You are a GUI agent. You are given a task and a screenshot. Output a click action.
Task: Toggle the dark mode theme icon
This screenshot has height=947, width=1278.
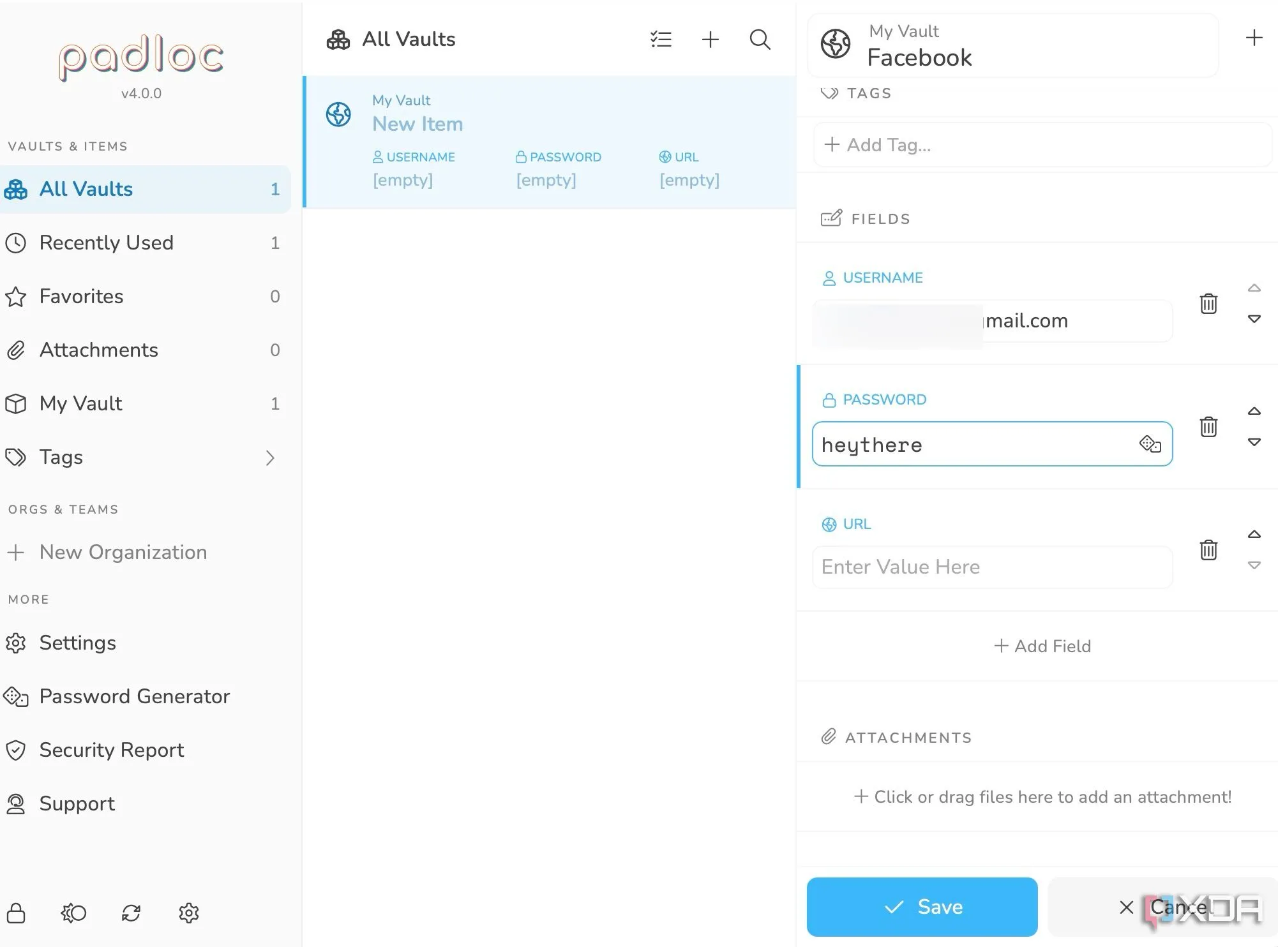[74, 913]
